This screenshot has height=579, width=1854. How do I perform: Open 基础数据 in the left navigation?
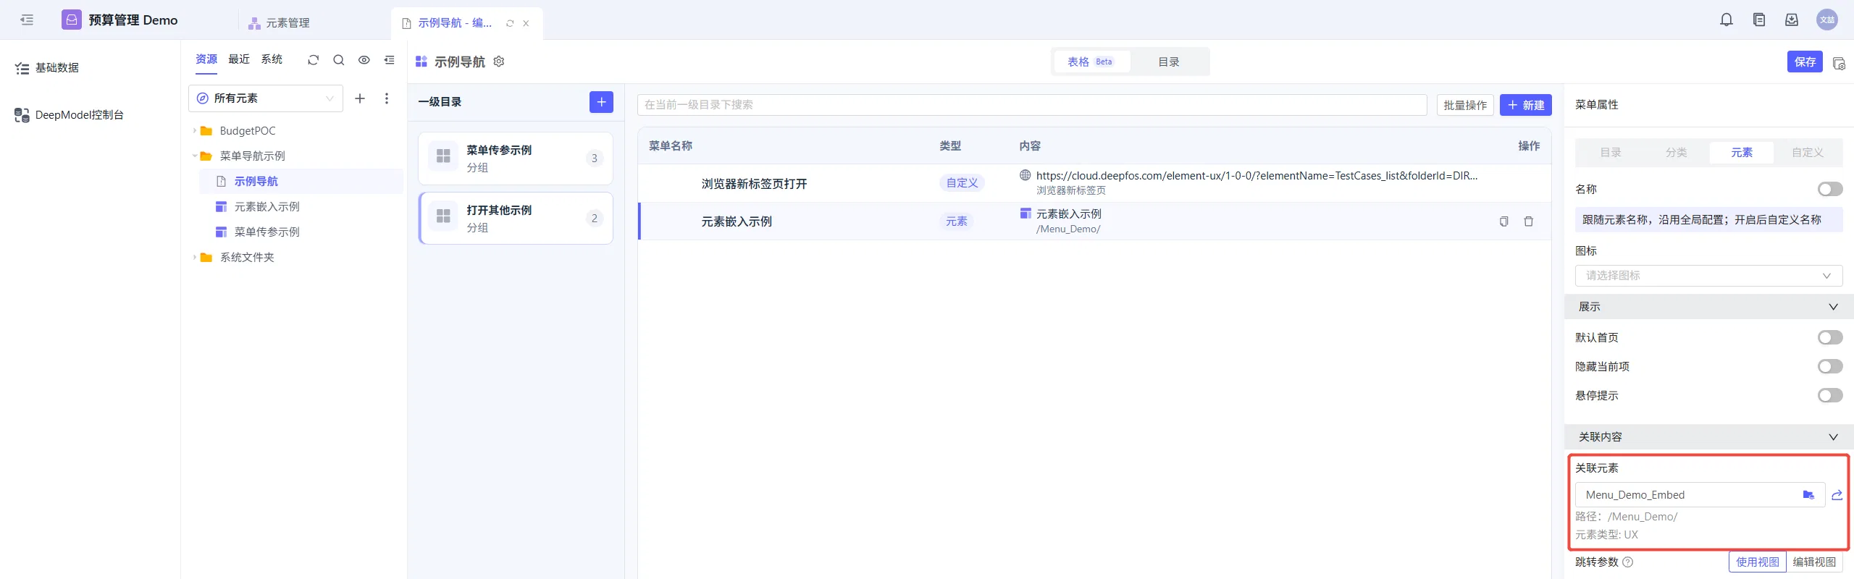56,68
